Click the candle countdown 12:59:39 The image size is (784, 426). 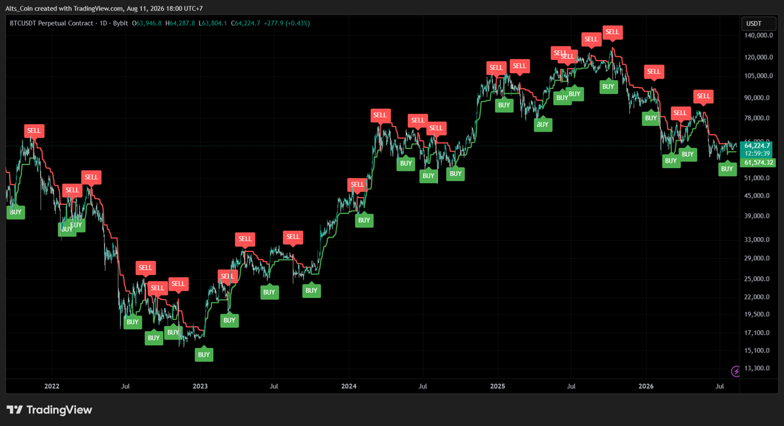(757, 153)
